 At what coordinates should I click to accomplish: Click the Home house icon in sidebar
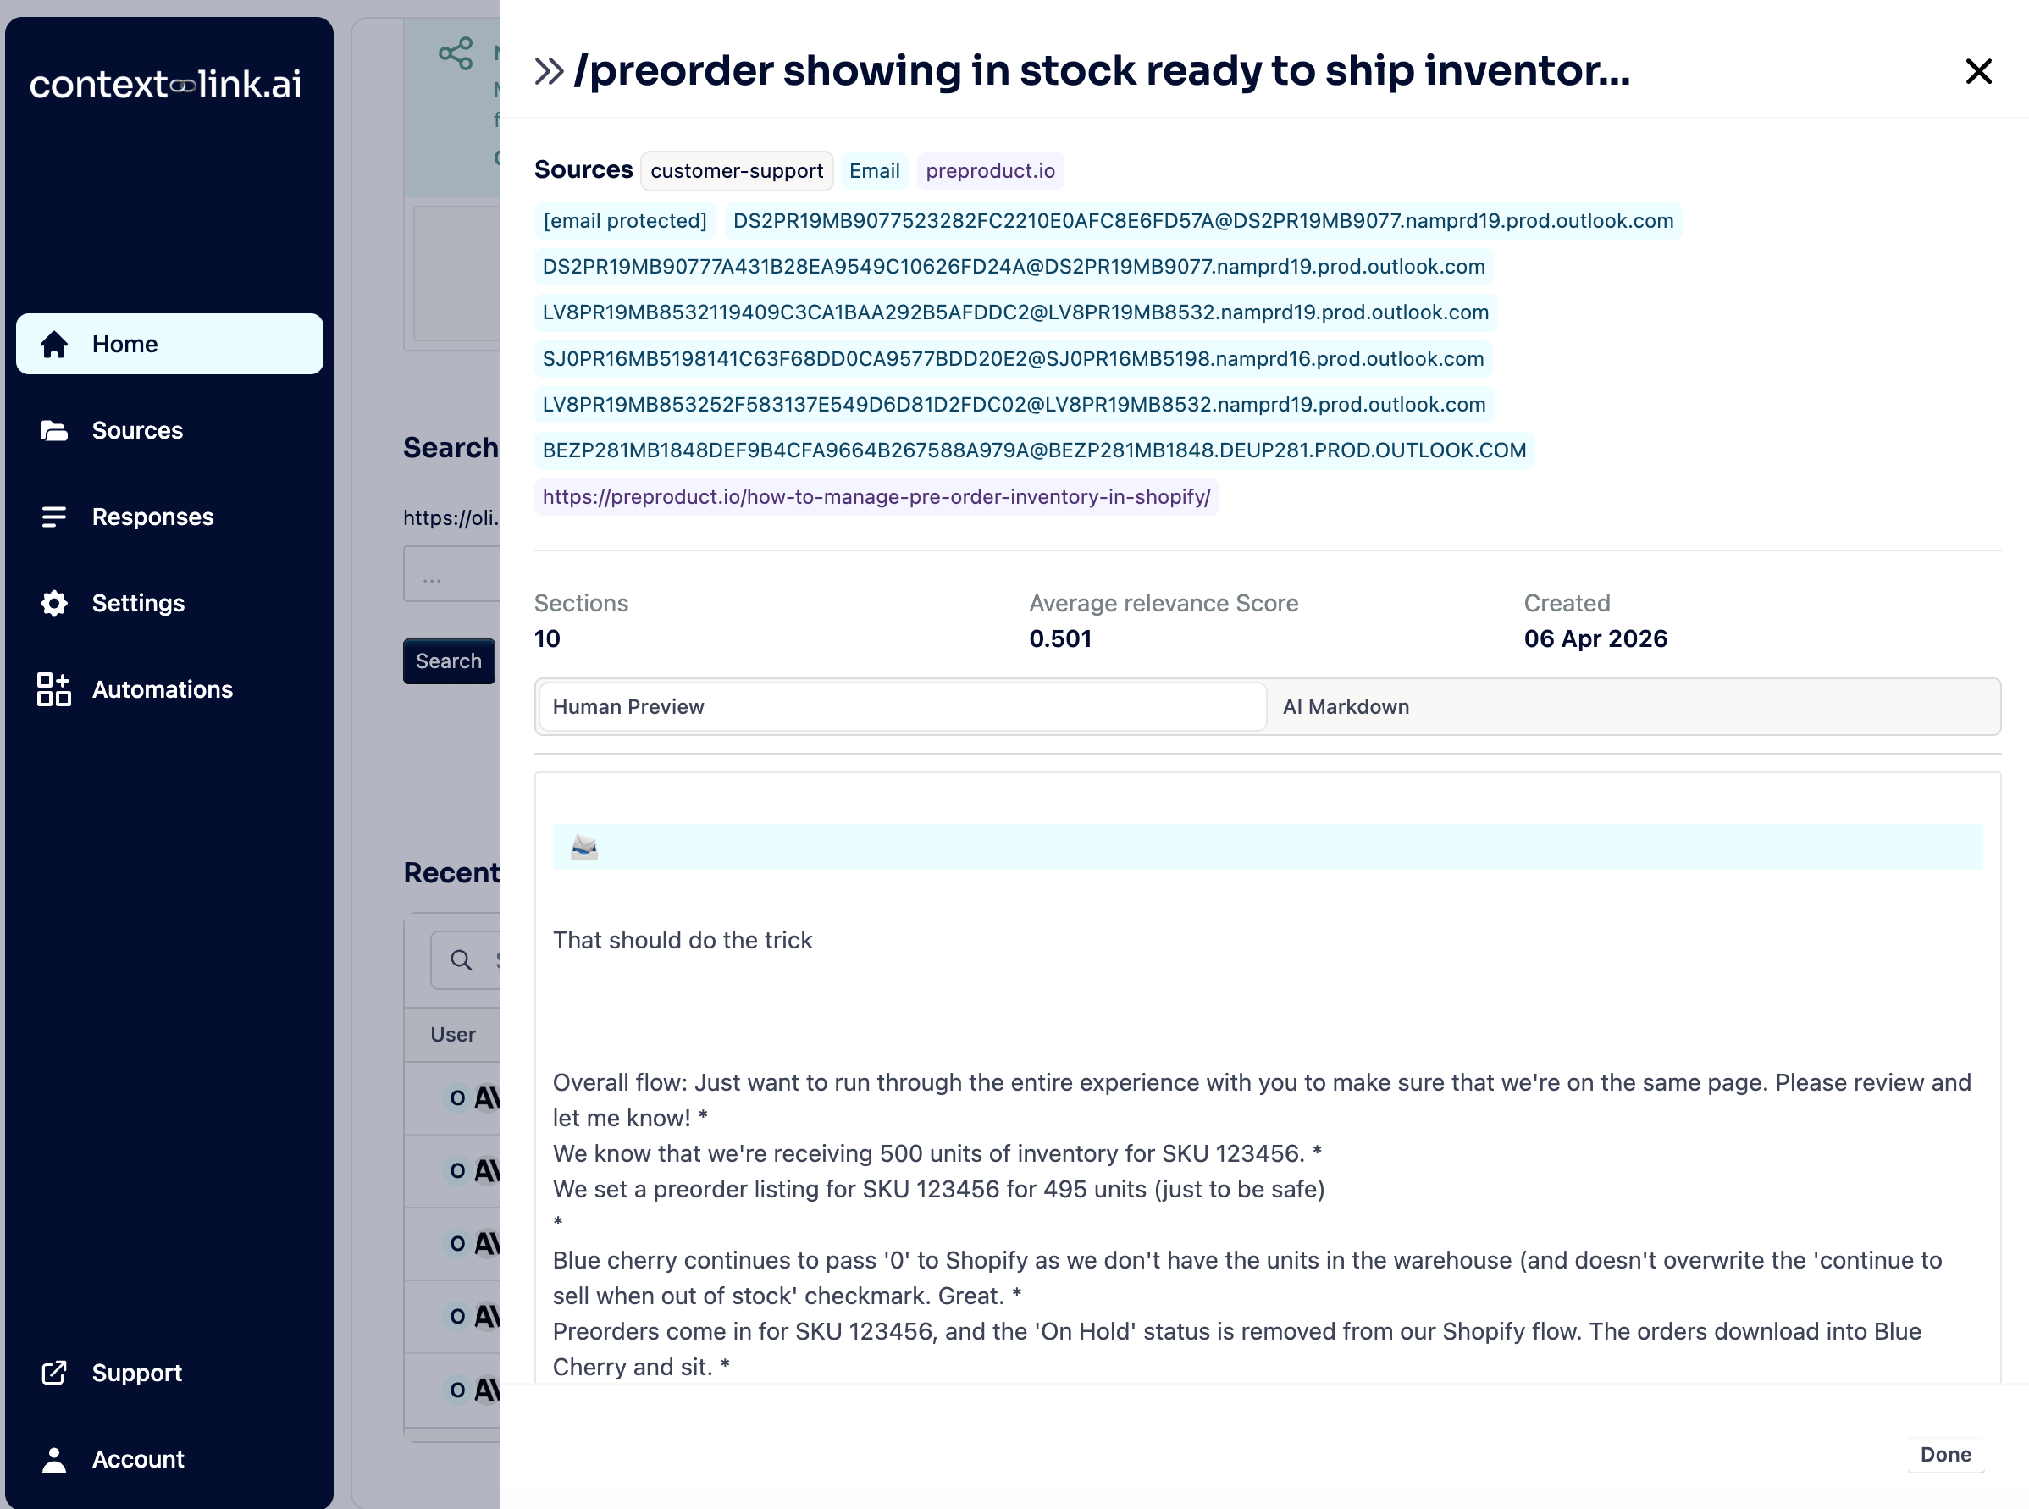(x=54, y=345)
